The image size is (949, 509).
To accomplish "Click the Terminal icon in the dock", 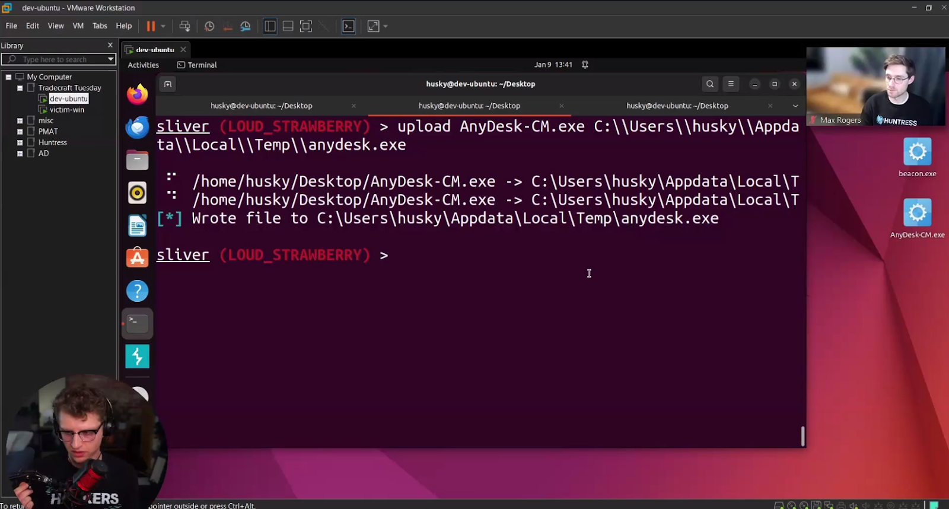I will (x=138, y=323).
